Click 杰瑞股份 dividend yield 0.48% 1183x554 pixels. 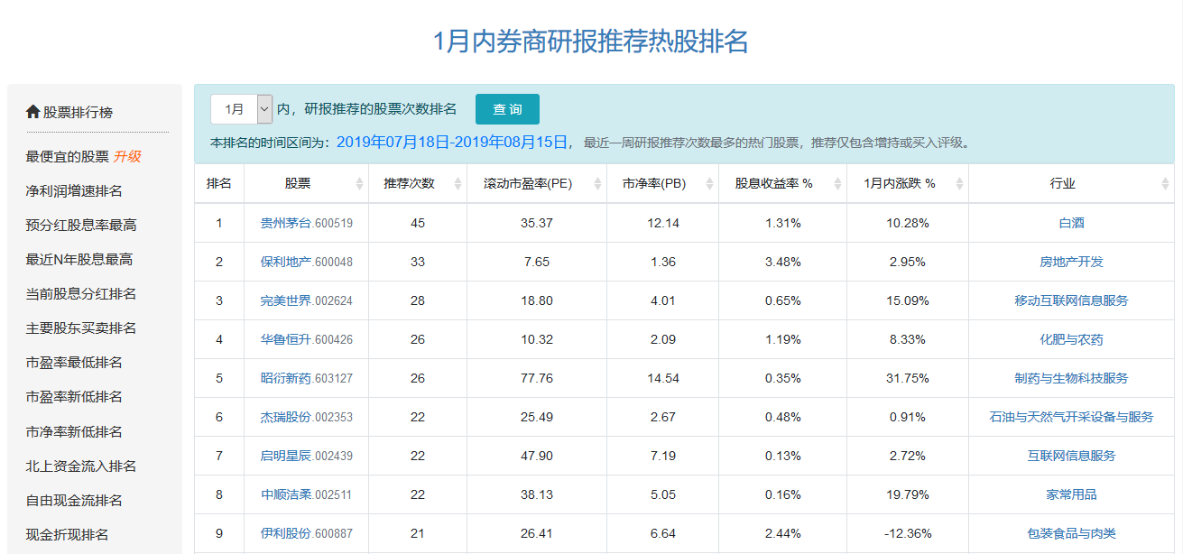pyautogui.click(x=782, y=417)
